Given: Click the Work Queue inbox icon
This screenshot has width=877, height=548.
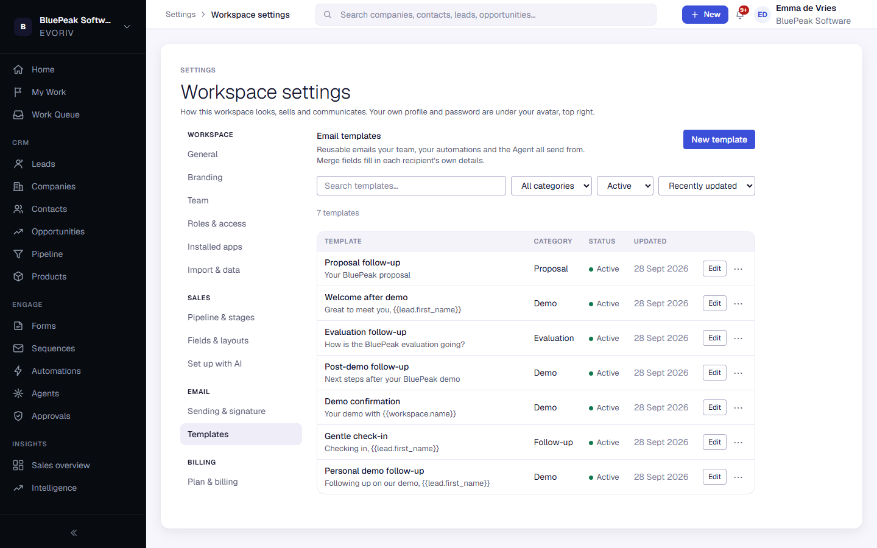Looking at the screenshot, I should (x=18, y=114).
